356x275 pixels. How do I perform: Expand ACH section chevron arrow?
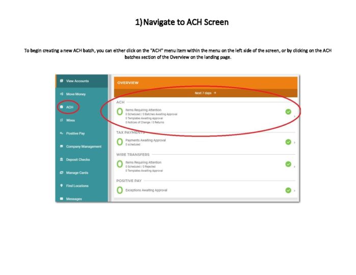click(294, 117)
